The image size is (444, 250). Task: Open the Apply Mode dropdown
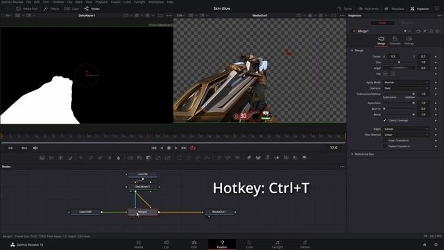coord(406,83)
